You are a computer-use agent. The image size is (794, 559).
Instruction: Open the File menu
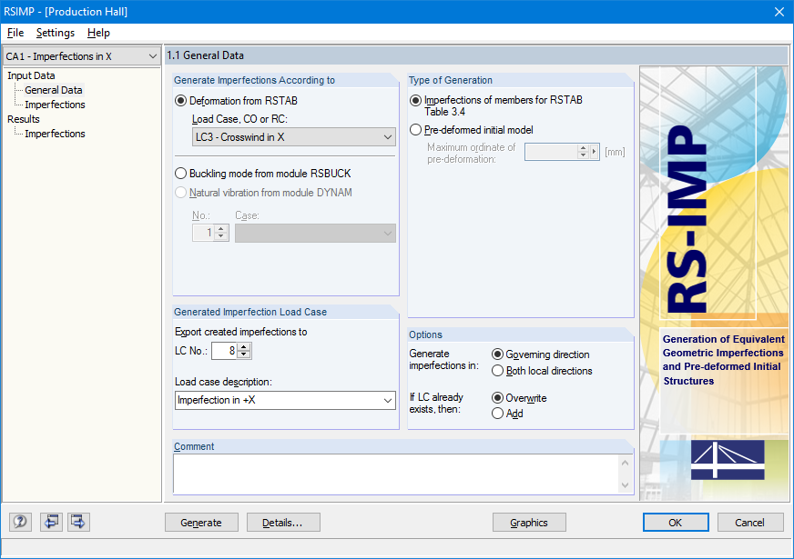pos(15,33)
